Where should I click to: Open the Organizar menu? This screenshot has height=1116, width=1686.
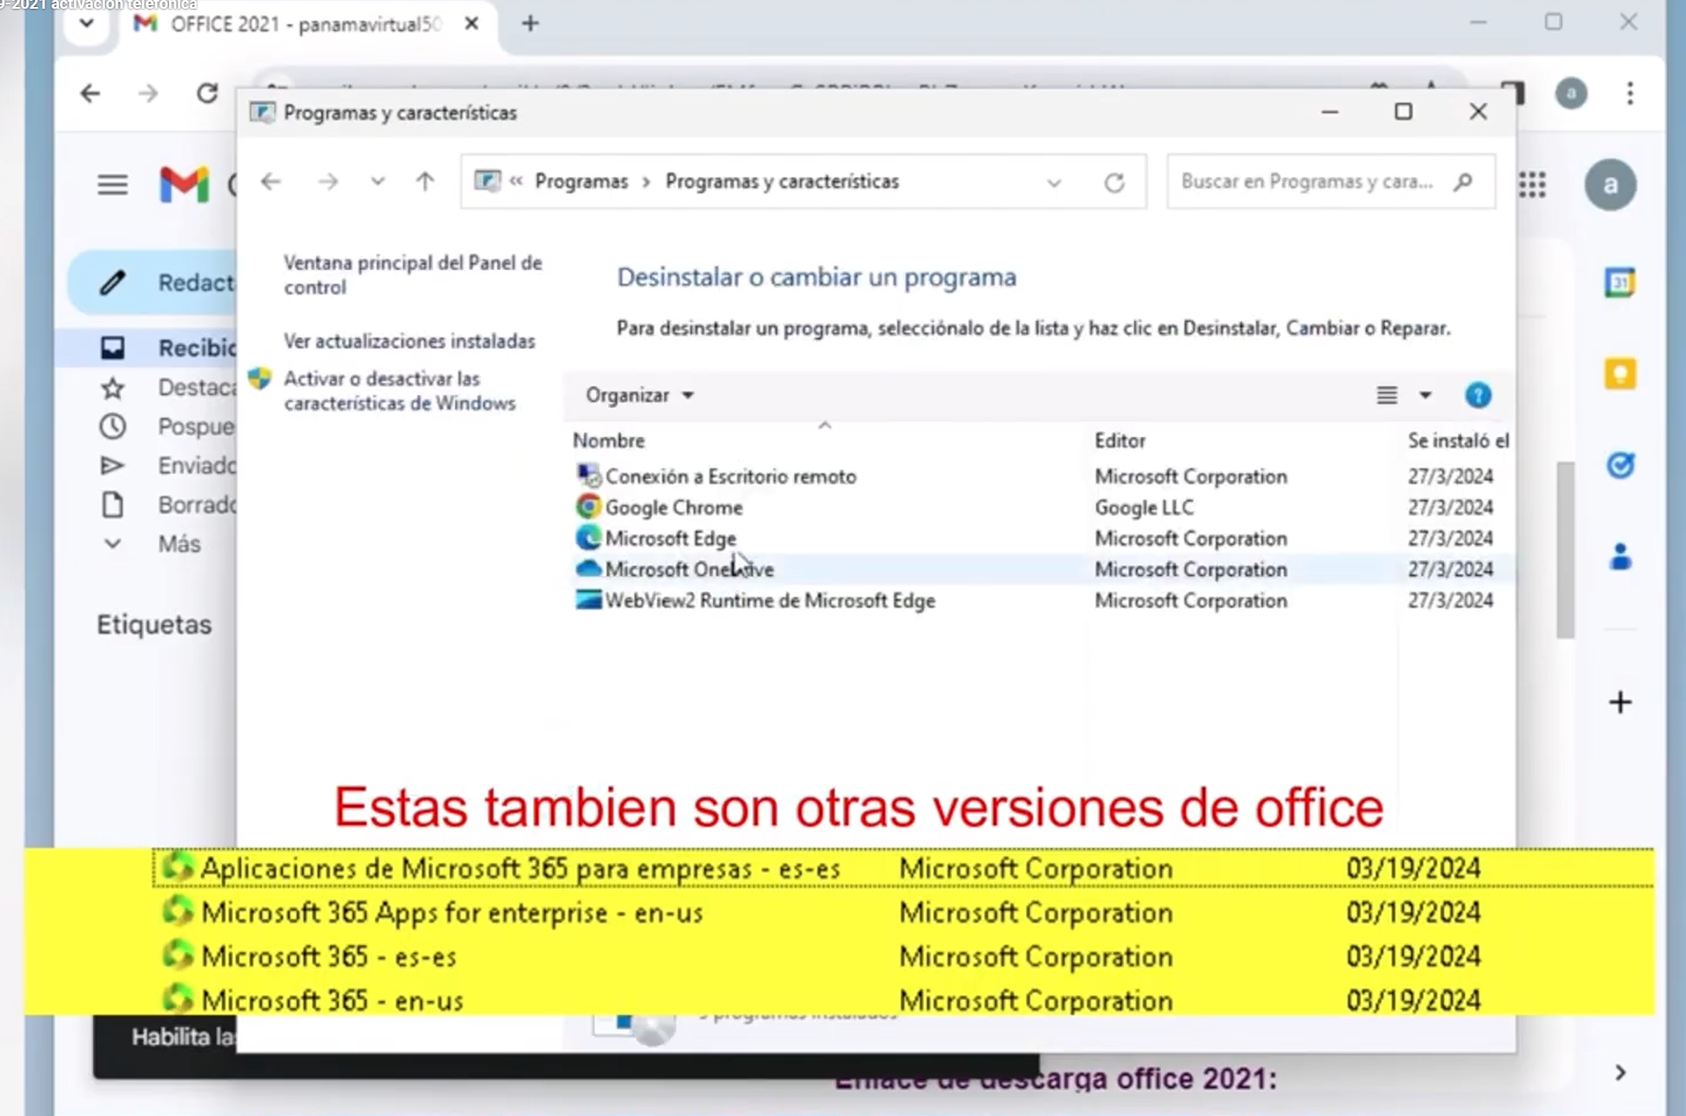coord(640,395)
